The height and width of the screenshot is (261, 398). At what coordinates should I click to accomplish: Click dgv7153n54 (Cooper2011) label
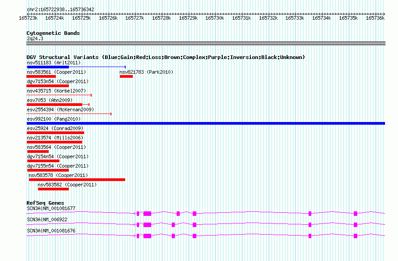click(x=58, y=81)
